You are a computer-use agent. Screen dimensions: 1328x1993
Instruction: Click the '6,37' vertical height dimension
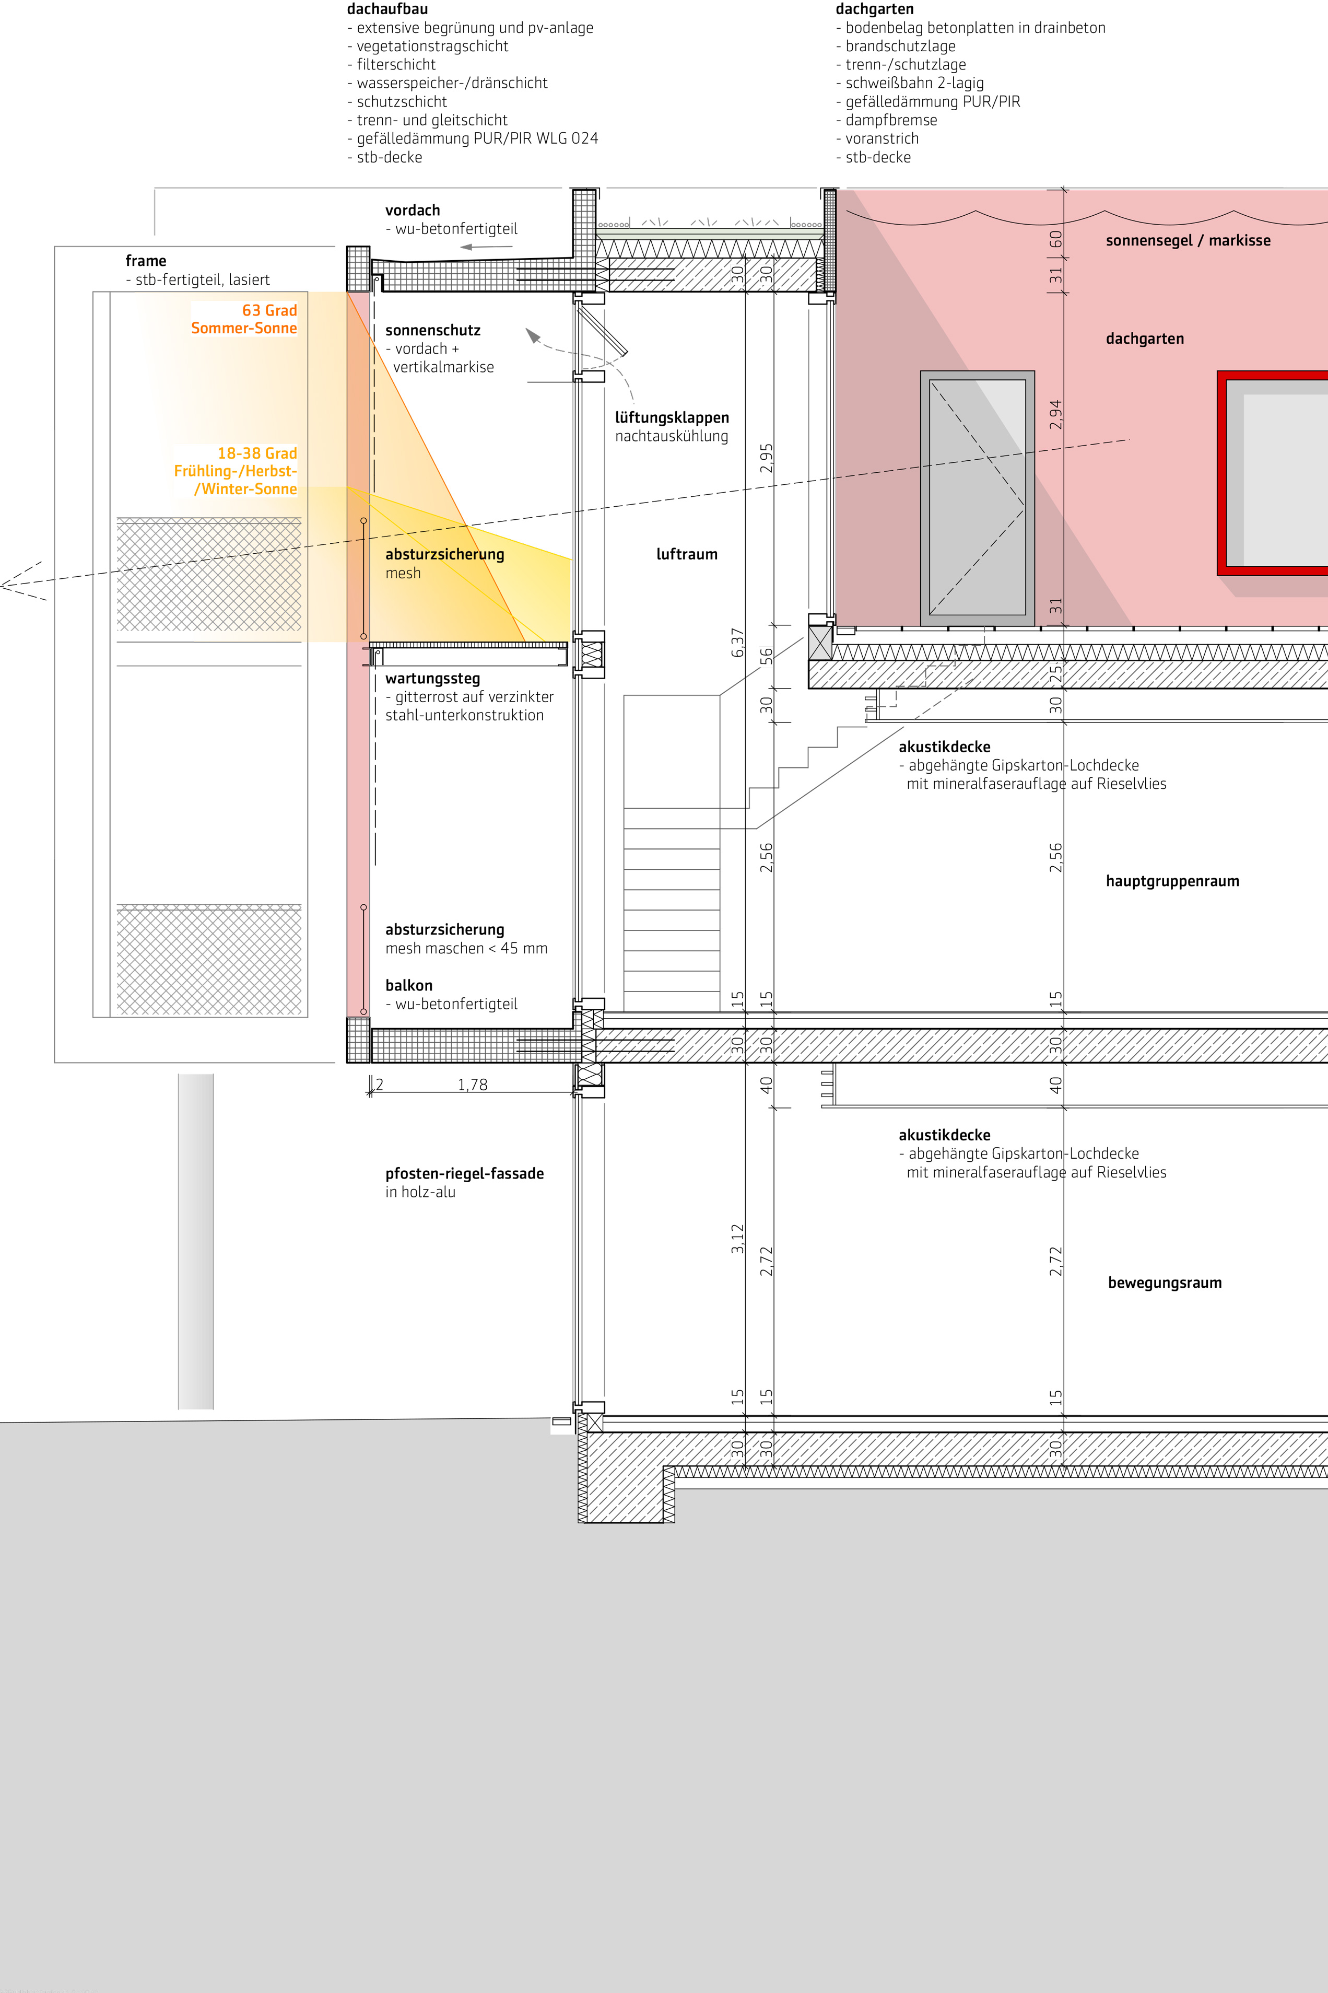737,642
